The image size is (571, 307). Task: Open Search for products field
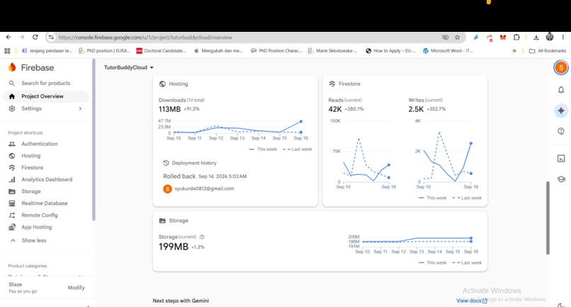pyautogui.click(x=46, y=83)
